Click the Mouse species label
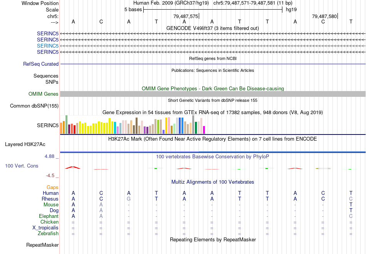This screenshot has width=366, height=254. click(x=51, y=205)
